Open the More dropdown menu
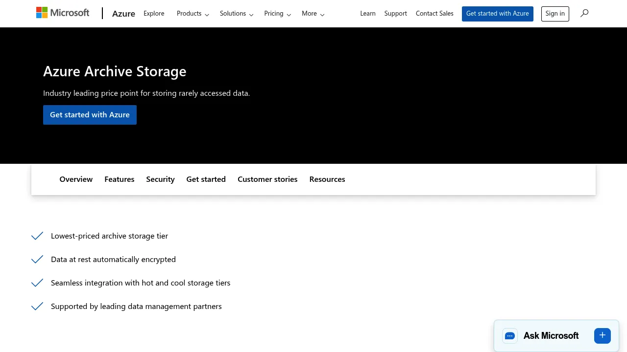Viewport: 627px width, 352px height. [x=313, y=14]
